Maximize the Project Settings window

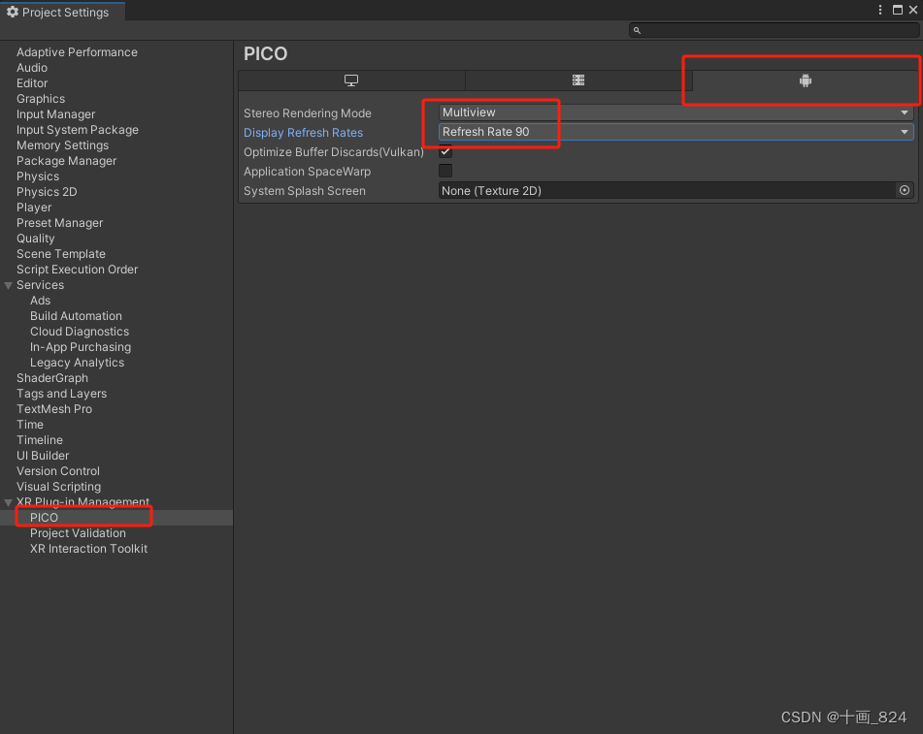(x=898, y=10)
